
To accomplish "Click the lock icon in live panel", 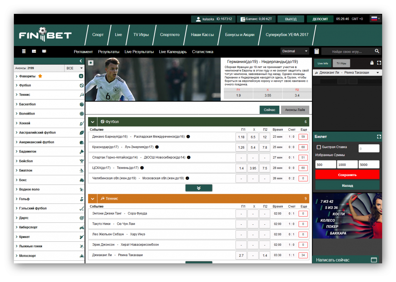I will (x=372, y=63).
